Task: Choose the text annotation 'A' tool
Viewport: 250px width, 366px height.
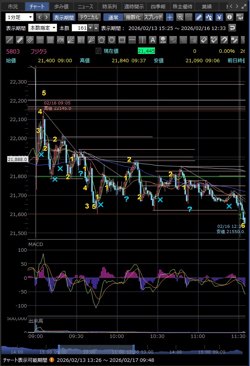Action: [153, 40]
